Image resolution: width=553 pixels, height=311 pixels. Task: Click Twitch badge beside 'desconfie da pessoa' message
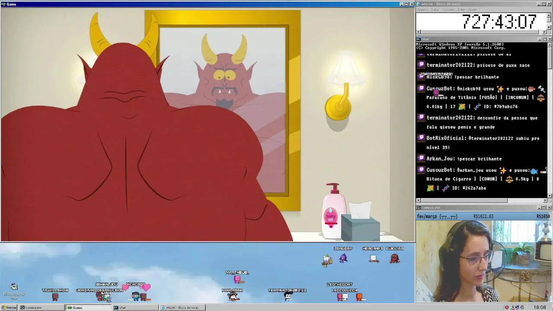[x=422, y=117]
